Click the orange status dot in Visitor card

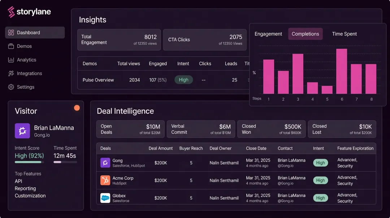[x=77, y=108]
